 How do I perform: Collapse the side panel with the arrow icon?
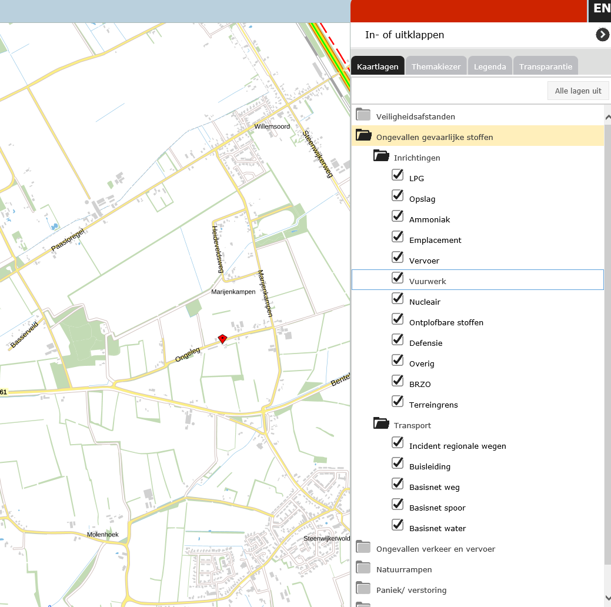point(602,35)
